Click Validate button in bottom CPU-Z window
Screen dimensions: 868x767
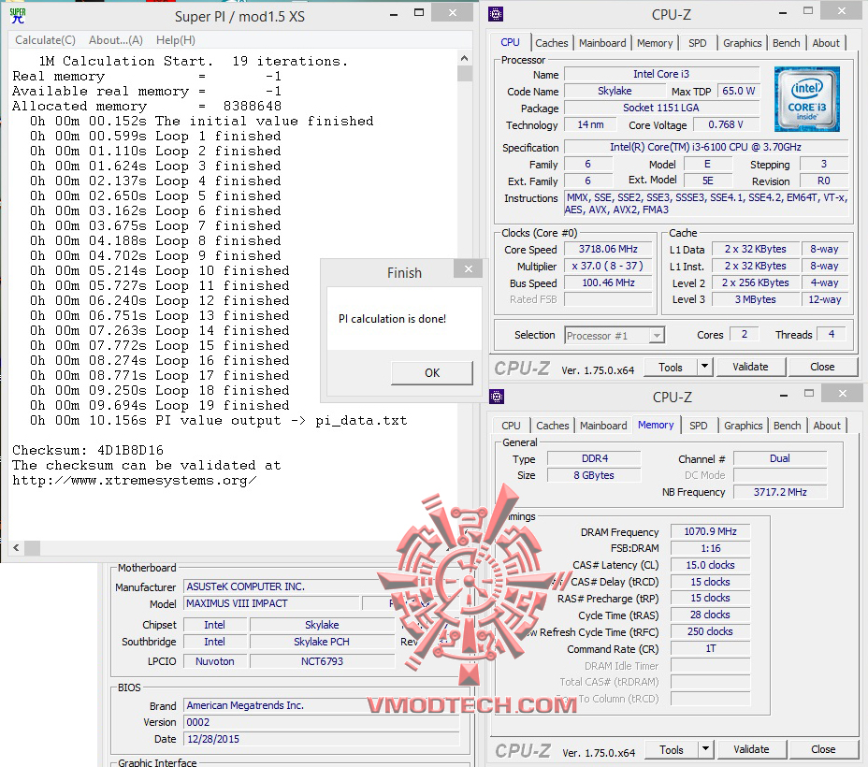coord(752,750)
